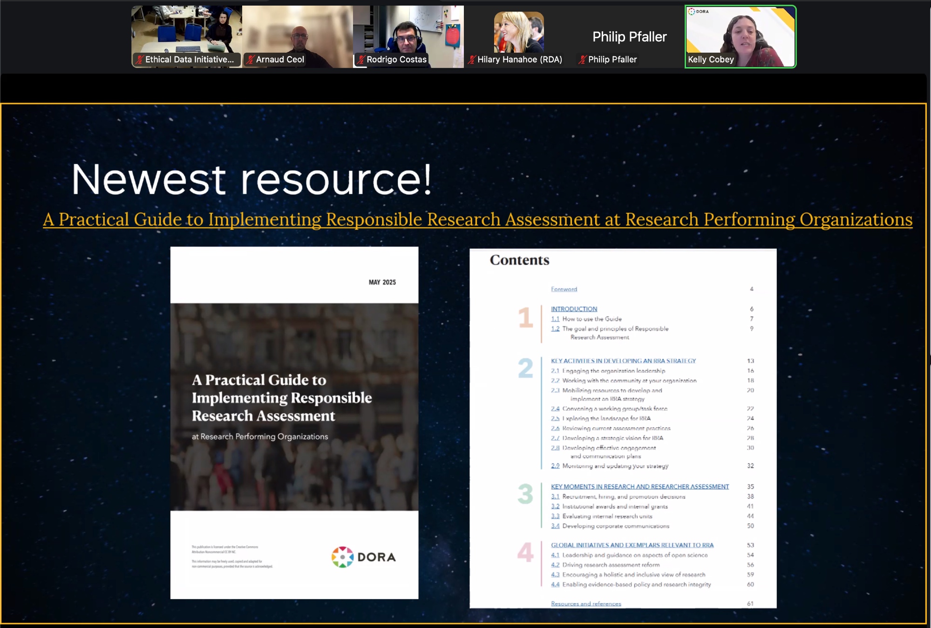
Task: Click section 2.4 Convening a working group link
Action: pos(555,409)
